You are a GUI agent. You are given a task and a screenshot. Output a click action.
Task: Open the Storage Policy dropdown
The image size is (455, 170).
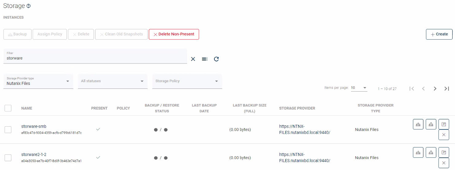[x=187, y=81]
